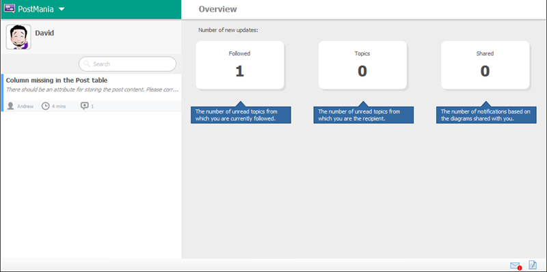This screenshot has height=272, width=547.
Task: Open the Shared updates card
Action: pyautogui.click(x=485, y=65)
